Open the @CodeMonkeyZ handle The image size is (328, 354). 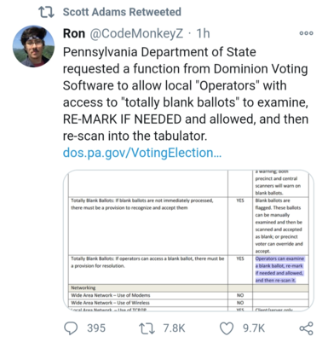click(136, 33)
